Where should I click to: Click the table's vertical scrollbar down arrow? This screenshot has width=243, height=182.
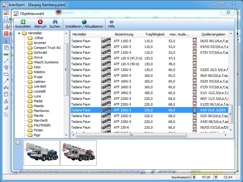[231, 130]
